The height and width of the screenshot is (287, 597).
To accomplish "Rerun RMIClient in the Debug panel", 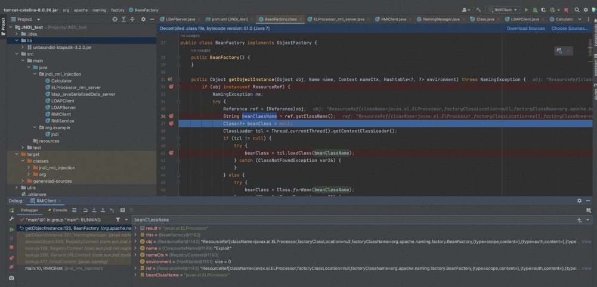I will [x=11, y=210].
